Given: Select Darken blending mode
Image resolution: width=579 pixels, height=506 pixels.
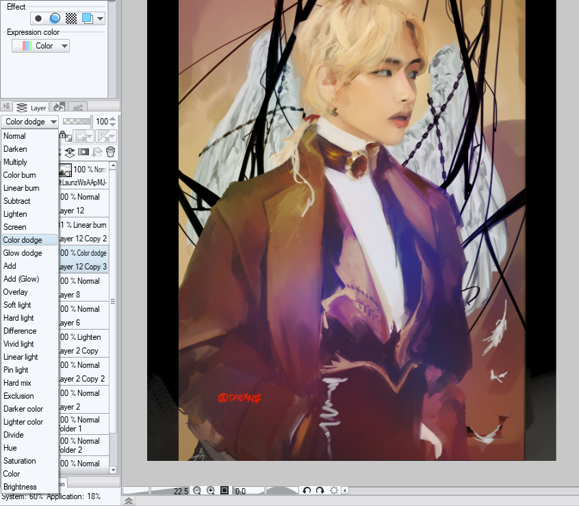Looking at the screenshot, I should [30, 149].
